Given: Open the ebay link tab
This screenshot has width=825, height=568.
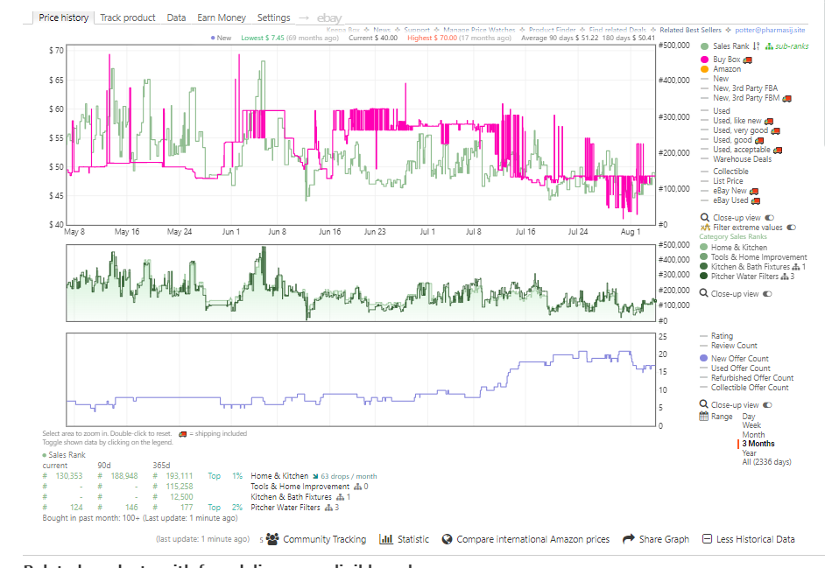Looking at the screenshot, I should click(329, 18).
